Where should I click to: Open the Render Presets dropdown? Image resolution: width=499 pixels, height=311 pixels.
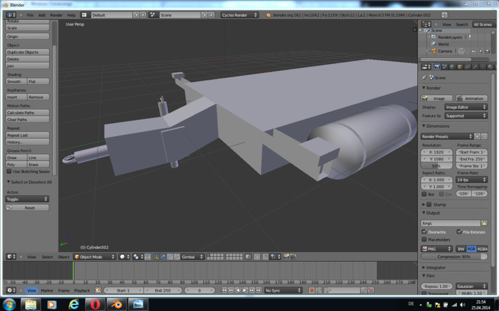(x=447, y=136)
